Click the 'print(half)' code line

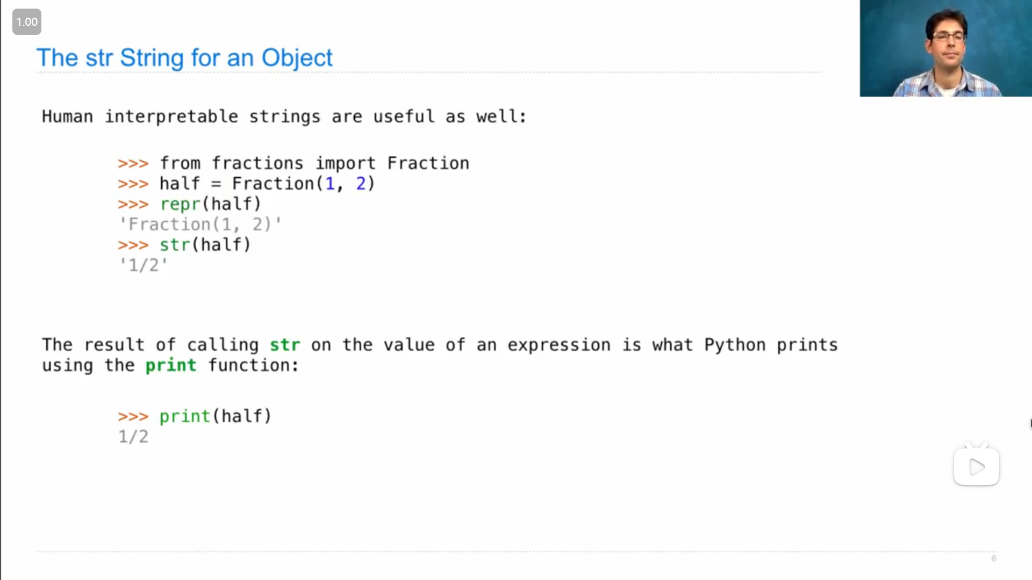pyautogui.click(x=216, y=416)
